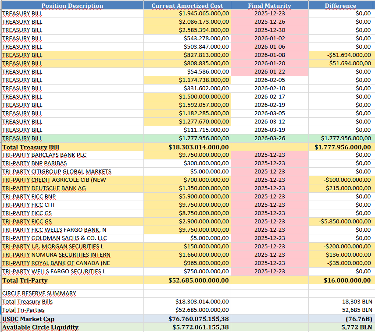The image size is (375, 332).
Task: Select TRI-PARTY GOLDMAN SACHS & CO. LLC
Action: pos(72,238)
